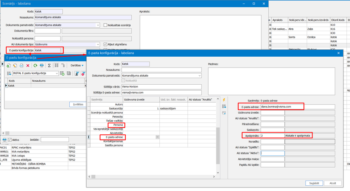
Task: Toggle the Aktīvs checkbox
Action: point(10,140)
